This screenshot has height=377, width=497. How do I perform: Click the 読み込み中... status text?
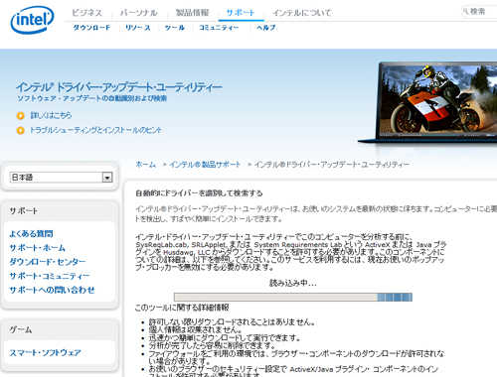coord(293,283)
